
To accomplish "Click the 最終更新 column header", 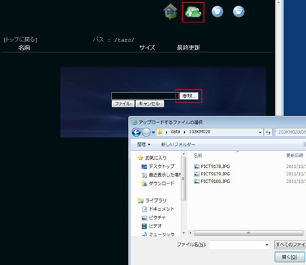I will pos(188,48).
